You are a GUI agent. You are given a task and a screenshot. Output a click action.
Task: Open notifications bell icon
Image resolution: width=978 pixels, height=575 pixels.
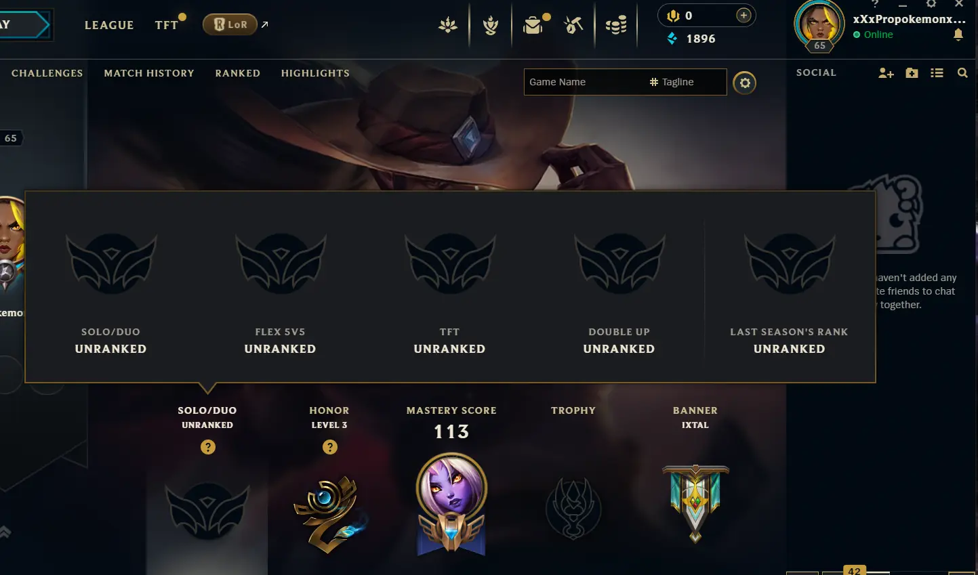958,35
